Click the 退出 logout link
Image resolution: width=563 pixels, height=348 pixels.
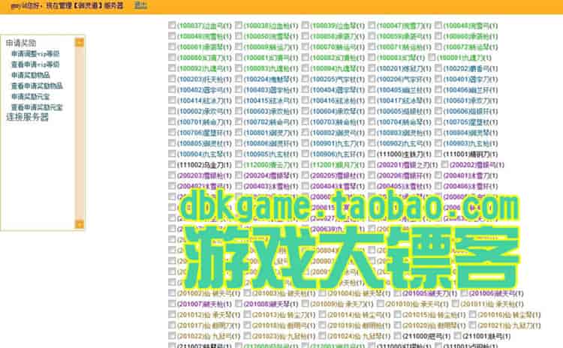coord(140,5)
